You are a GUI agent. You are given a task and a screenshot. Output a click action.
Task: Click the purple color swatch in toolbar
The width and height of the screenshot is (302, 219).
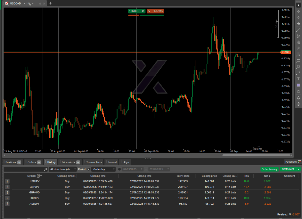click(298, 85)
